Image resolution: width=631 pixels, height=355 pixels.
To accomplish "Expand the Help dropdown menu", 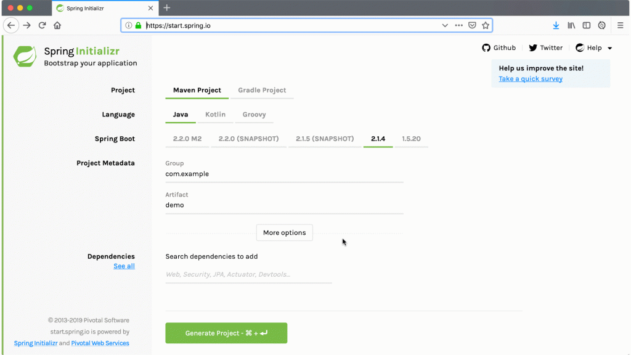I will 594,48.
